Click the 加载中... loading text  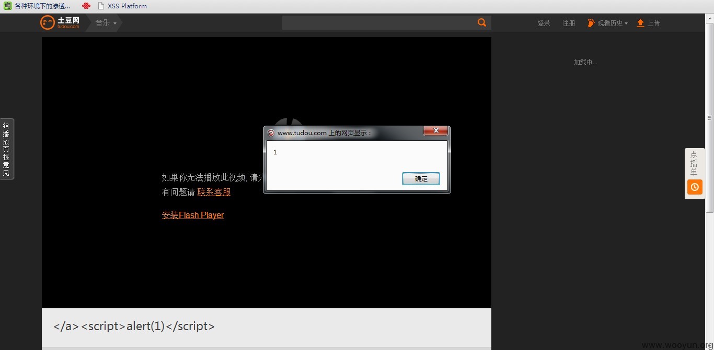pos(585,62)
